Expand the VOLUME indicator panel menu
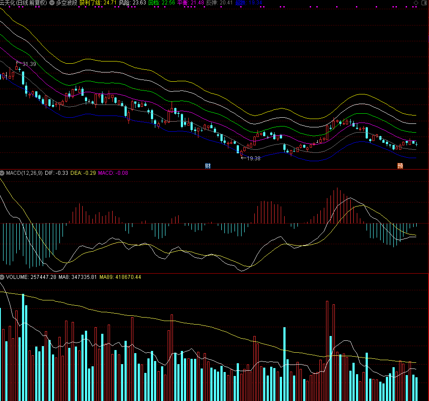 [x=3, y=277]
